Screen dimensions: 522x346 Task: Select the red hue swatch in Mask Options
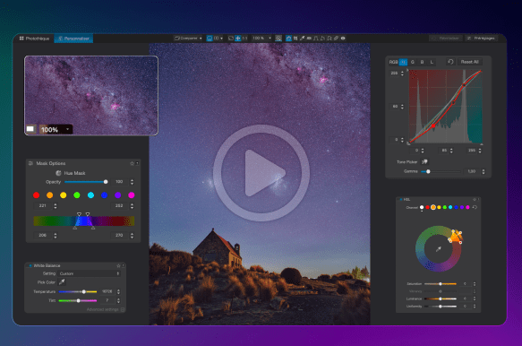(x=37, y=195)
